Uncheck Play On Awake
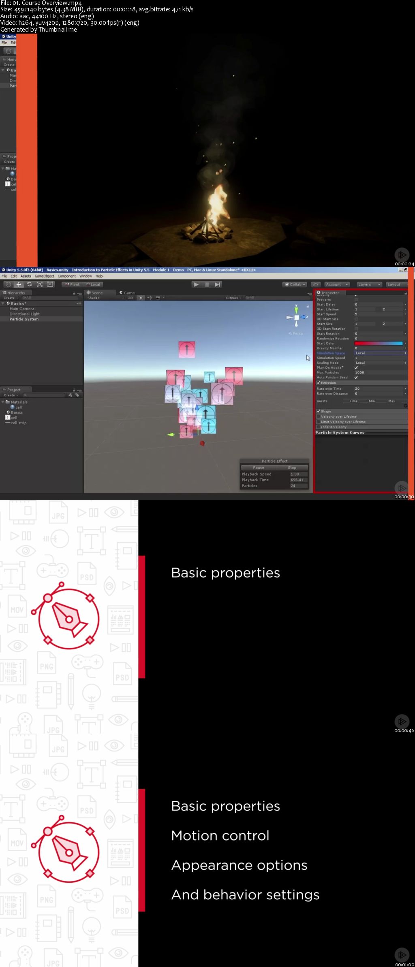 click(x=356, y=368)
